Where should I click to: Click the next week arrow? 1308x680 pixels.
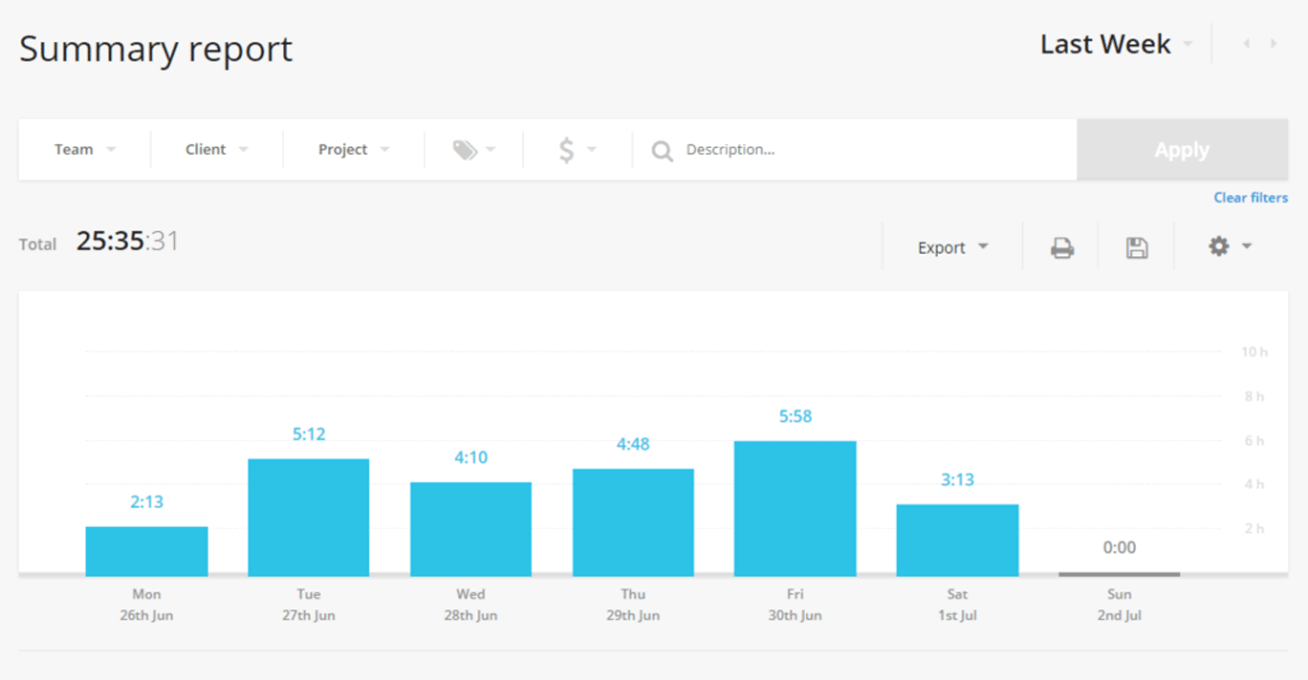point(1274,44)
